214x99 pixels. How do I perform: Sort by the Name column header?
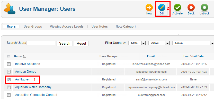point(18,56)
